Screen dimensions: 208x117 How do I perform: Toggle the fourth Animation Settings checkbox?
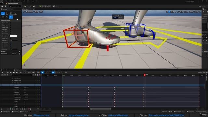click(10, 30)
